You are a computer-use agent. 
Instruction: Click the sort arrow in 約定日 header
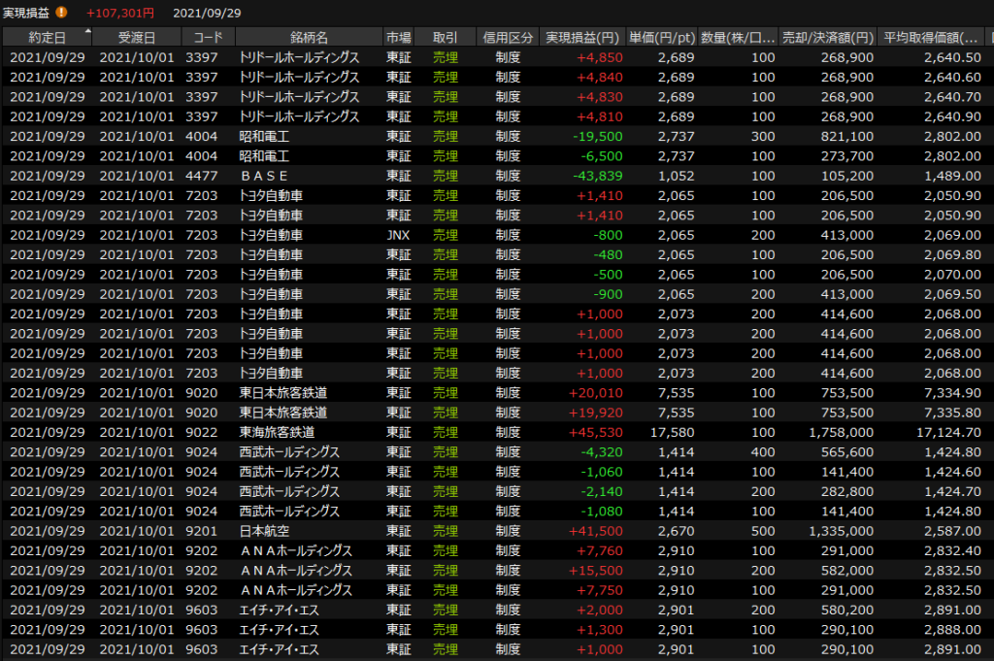(88, 32)
